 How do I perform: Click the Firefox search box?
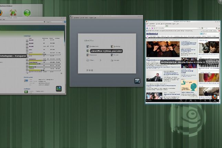[x=209, y=28]
